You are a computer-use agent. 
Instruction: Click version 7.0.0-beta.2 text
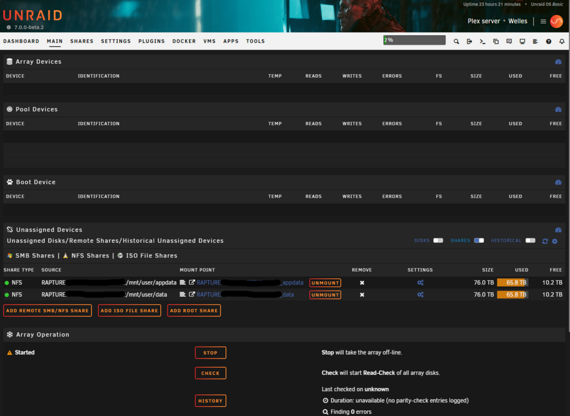28,27
